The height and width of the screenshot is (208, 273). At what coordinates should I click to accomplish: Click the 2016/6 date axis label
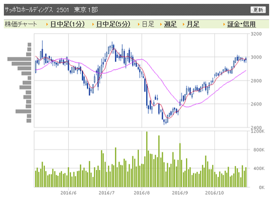point(68,193)
